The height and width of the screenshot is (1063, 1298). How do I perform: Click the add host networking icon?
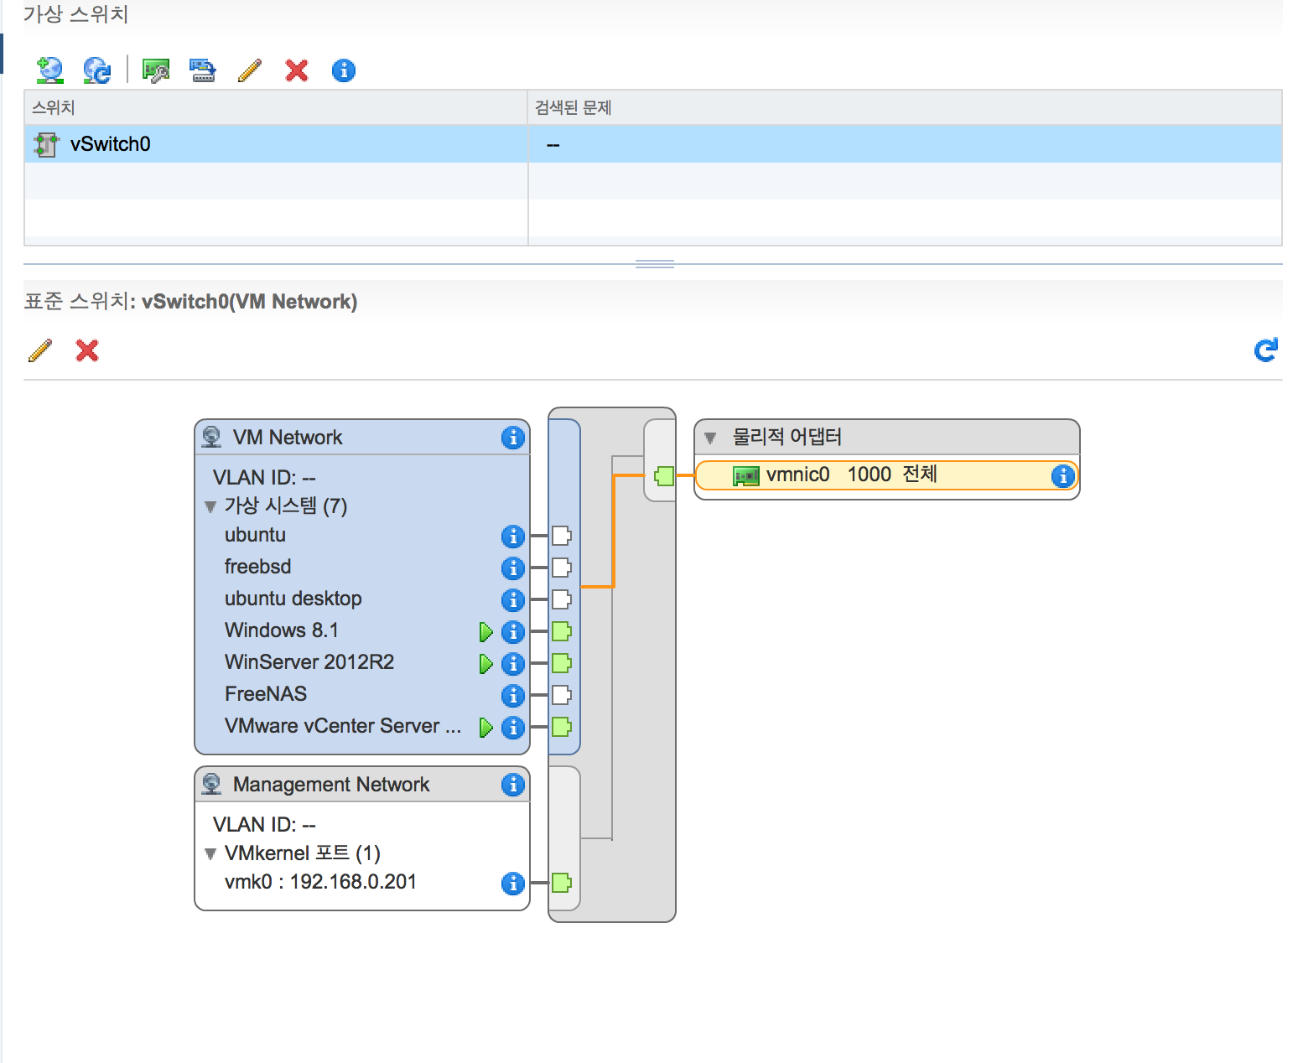[49, 70]
